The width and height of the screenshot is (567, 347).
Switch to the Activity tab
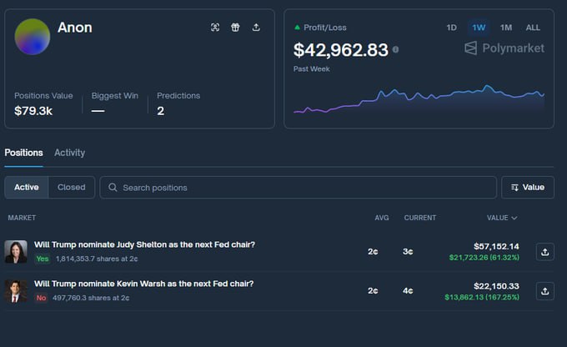[x=69, y=153]
